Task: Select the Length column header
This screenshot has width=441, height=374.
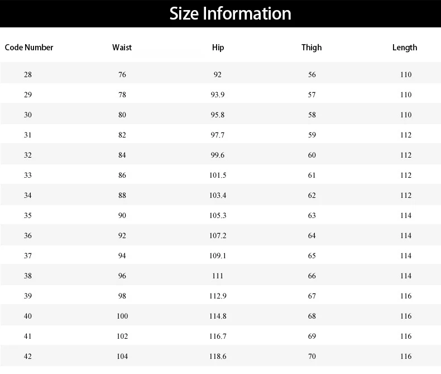Action: click(x=405, y=48)
